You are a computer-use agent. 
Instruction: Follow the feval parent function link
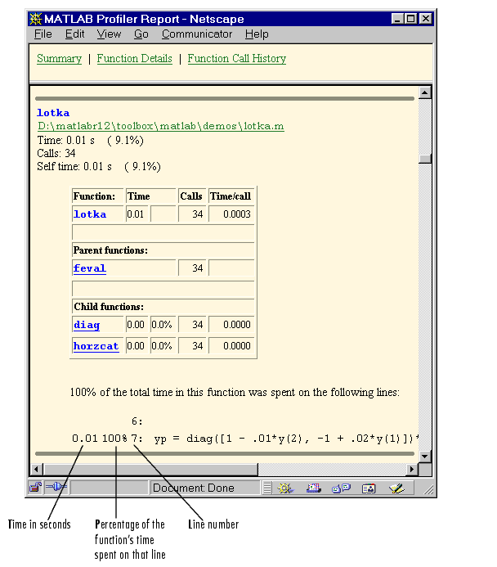[x=90, y=268]
